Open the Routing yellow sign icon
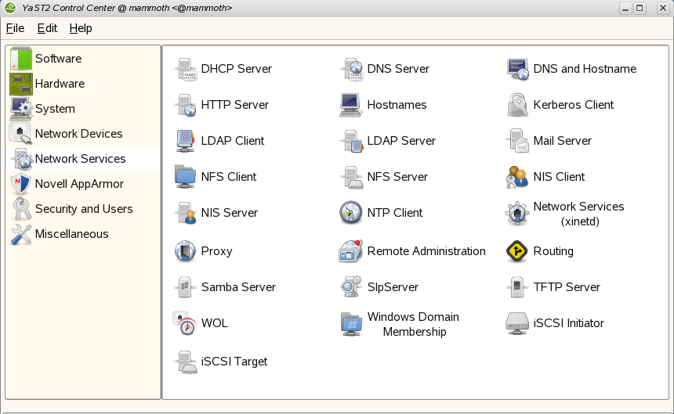 (x=516, y=251)
